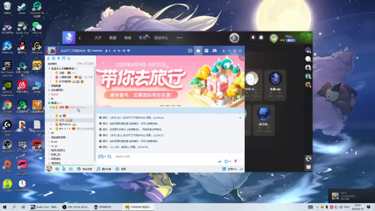Image resolution: width=375 pixels, height=211 pixels.
Task: Click the top friend avatar in 5E sidebar
Action: click(x=308, y=50)
